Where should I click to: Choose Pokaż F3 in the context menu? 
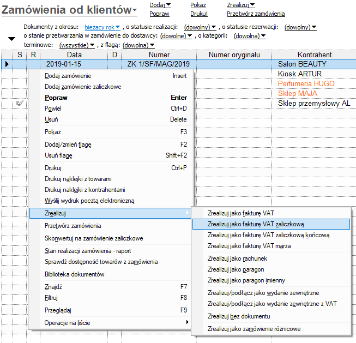click(111, 132)
